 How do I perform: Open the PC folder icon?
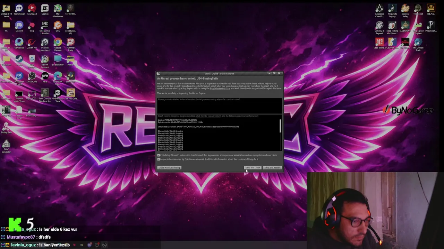point(6,27)
